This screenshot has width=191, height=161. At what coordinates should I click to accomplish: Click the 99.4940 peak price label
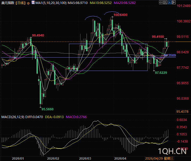[38, 35]
